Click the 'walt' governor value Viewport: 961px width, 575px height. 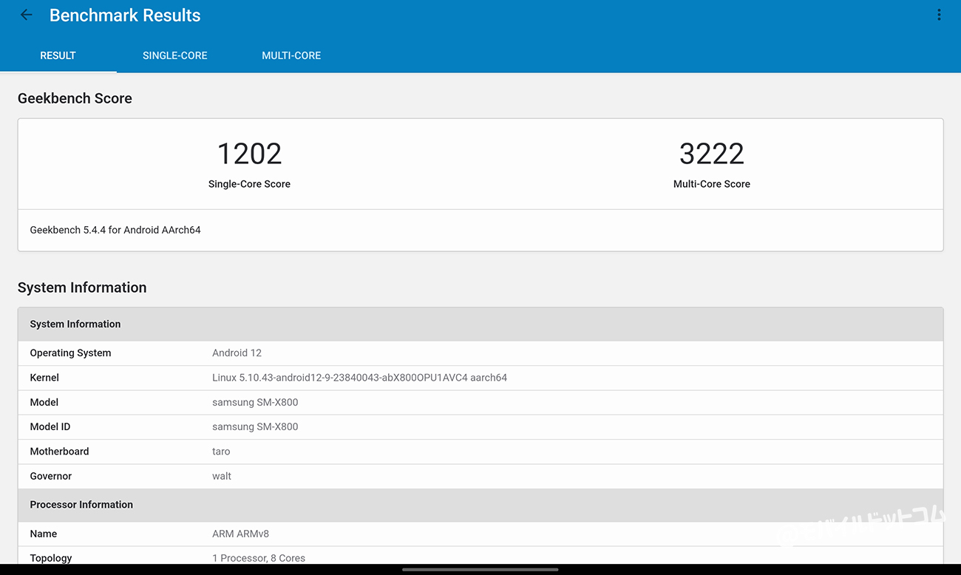[222, 476]
